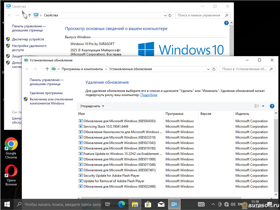
Task: Open Opera Browser desktop shortcut
Action: [x=11, y=175]
